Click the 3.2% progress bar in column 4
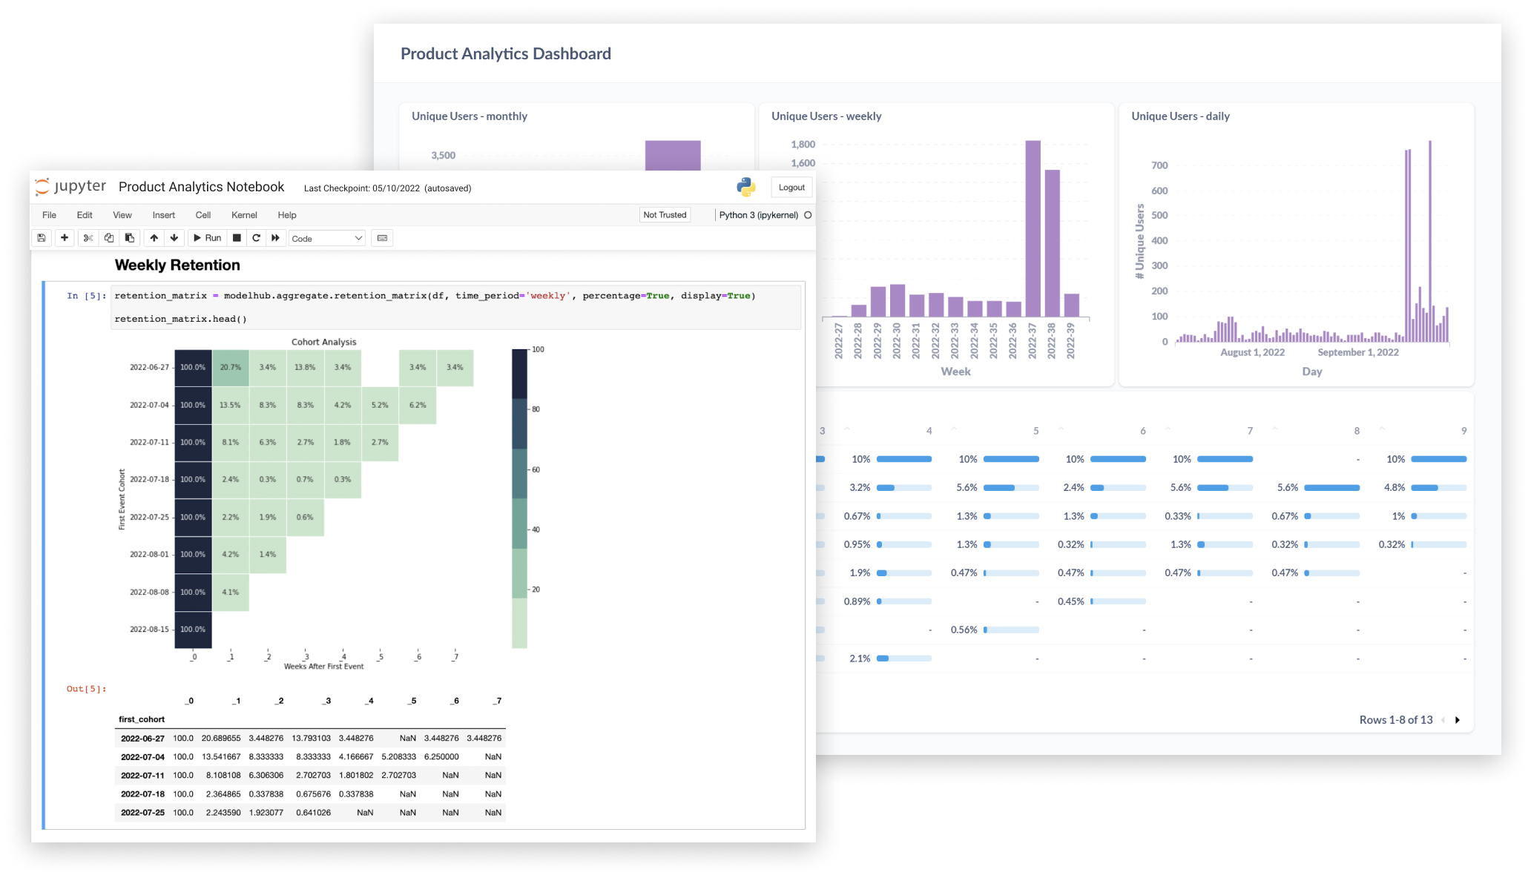Image resolution: width=1531 pixels, height=878 pixels. click(904, 488)
